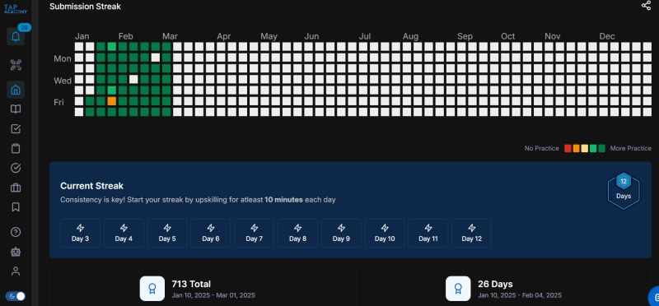The height and width of the screenshot is (306, 659).
Task: Click the help question mark icon
Action: click(x=16, y=232)
